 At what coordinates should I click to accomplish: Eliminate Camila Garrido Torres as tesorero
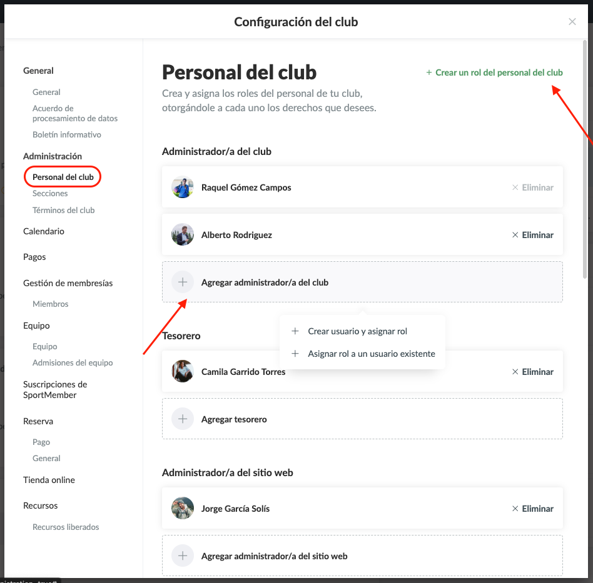tap(532, 372)
